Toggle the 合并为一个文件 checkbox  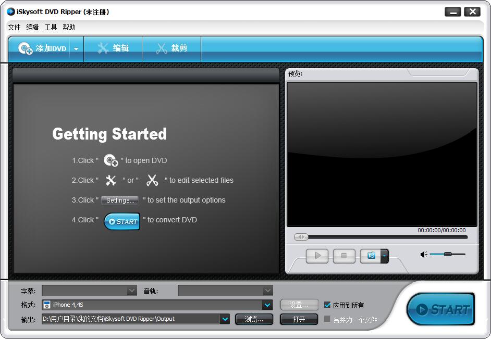327,319
